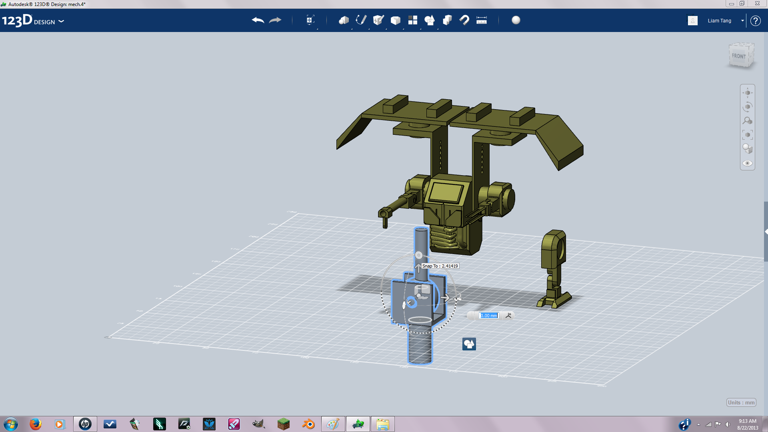Select the Zoom navigation tool
The image size is (768, 432).
coord(747,121)
